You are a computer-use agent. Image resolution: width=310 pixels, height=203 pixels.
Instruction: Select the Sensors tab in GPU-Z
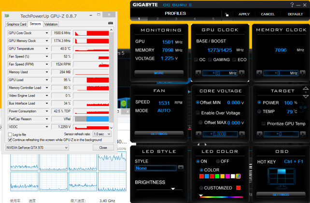point(35,24)
